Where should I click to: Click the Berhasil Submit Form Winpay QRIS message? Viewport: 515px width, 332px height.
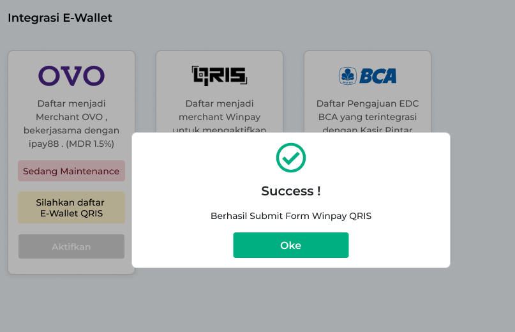click(290, 216)
